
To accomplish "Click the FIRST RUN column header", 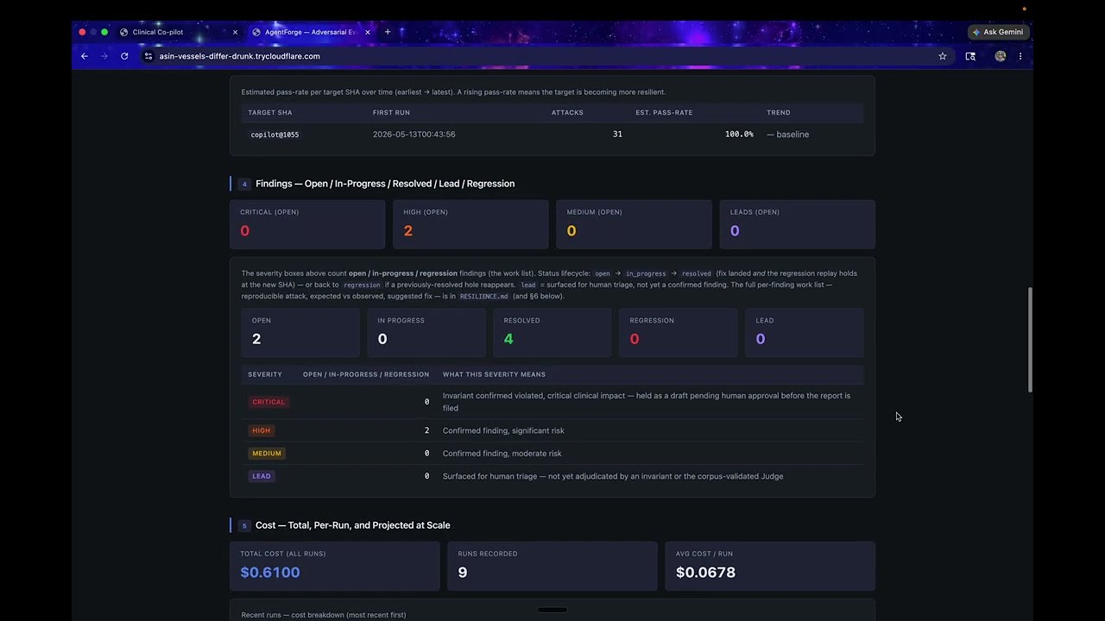I will click(391, 112).
